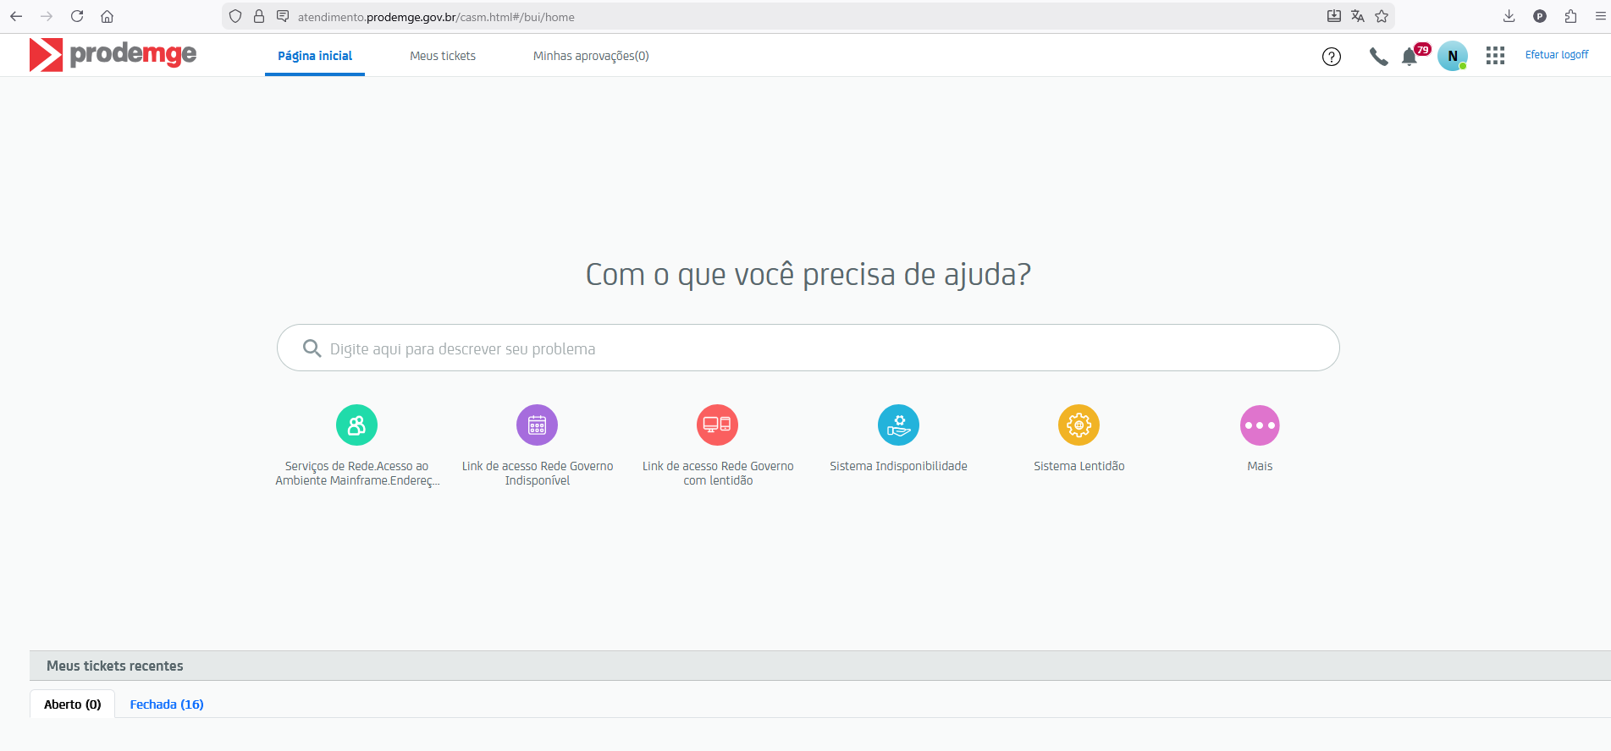Click the site security padlock icon
This screenshot has width=1611, height=751.
[259, 16]
